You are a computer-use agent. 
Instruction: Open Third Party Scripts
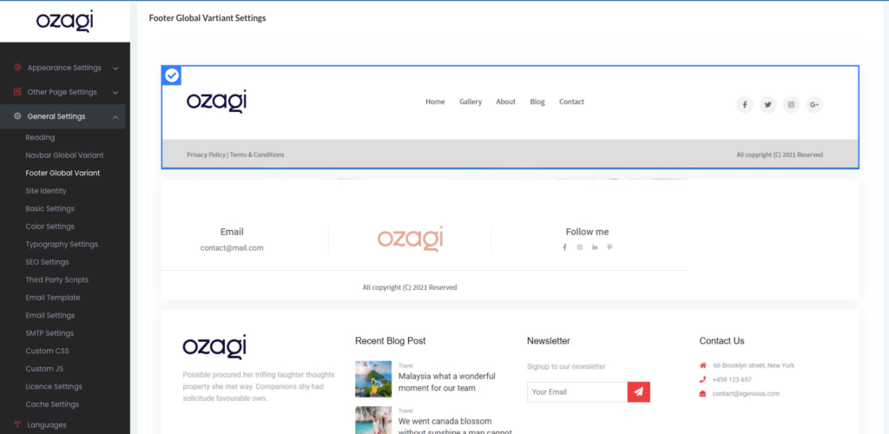57,279
